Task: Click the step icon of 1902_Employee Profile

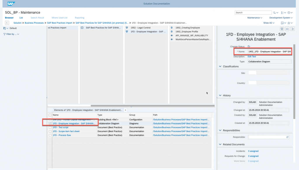Action: tap(172, 32)
